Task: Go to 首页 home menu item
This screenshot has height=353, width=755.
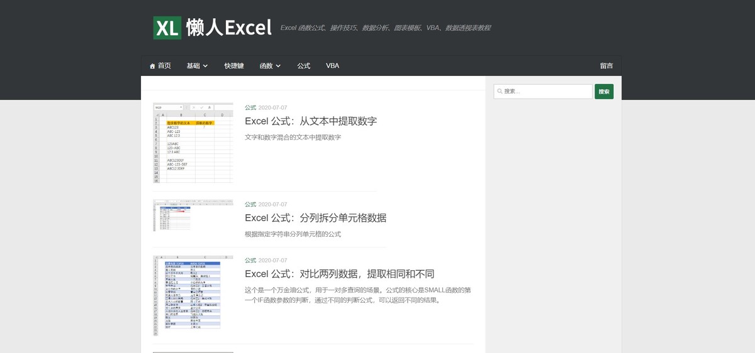Action: [160, 66]
